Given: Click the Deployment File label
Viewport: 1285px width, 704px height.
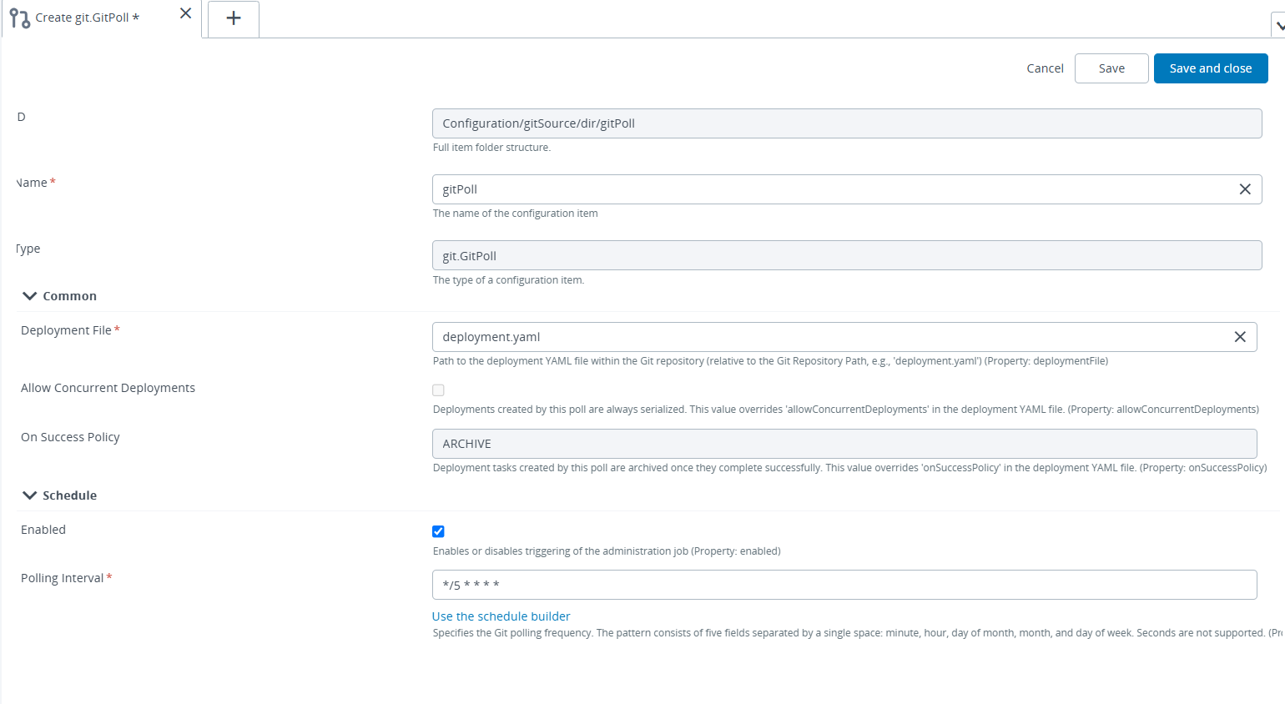Looking at the screenshot, I should point(66,330).
